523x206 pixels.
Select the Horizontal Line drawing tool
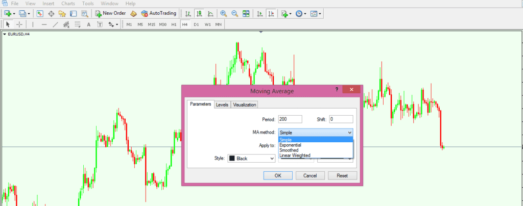(44, 24)
